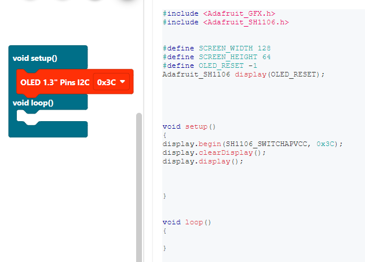Click the void setup() line in code
The width and height of the screenshot is (365, 262).
point(189,126)
